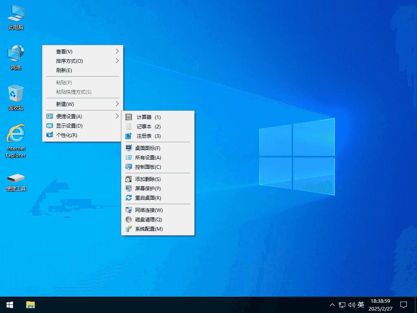
Task: Click the icon beside 系统配置(M)
Action: [129, 229]
